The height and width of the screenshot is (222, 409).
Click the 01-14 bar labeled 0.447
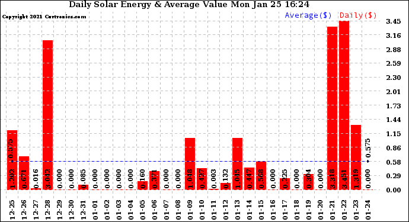tap(249, 178)
